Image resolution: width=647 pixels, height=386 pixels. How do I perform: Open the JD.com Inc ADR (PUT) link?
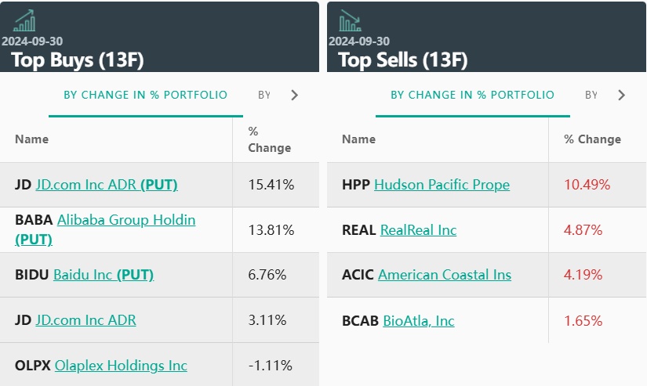point(107,185)
